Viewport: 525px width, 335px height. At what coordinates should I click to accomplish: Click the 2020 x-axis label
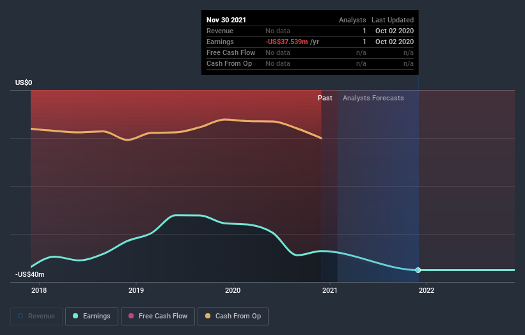(x=233, y=290)
